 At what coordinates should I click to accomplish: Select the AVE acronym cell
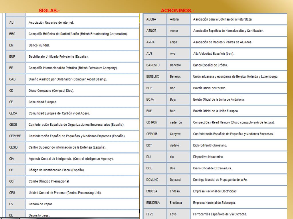(x=155, y=54)
